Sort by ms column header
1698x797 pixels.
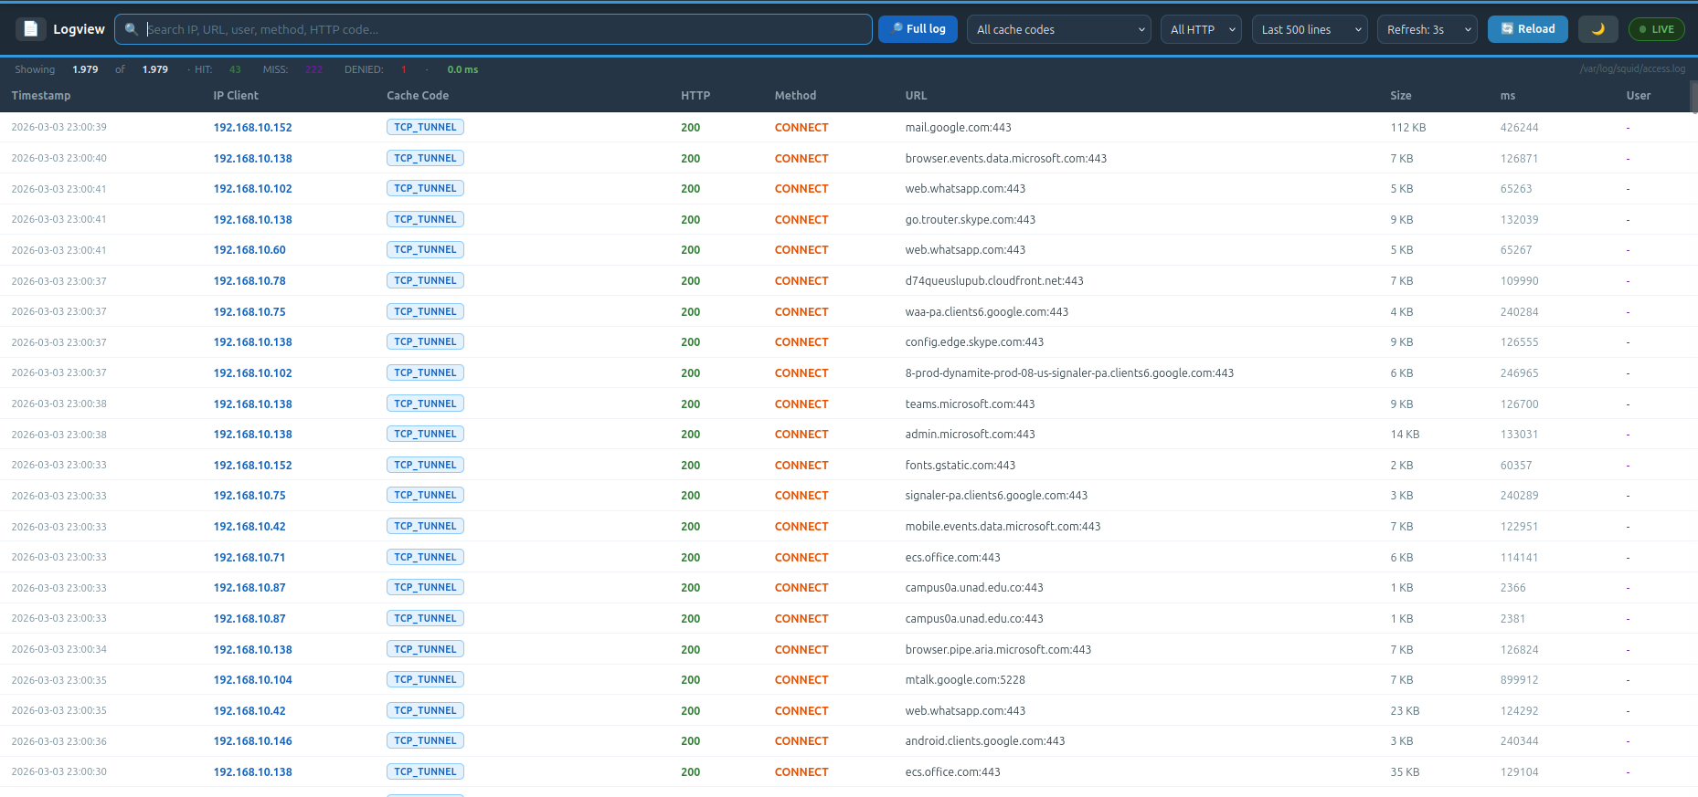pos(1508,96)
